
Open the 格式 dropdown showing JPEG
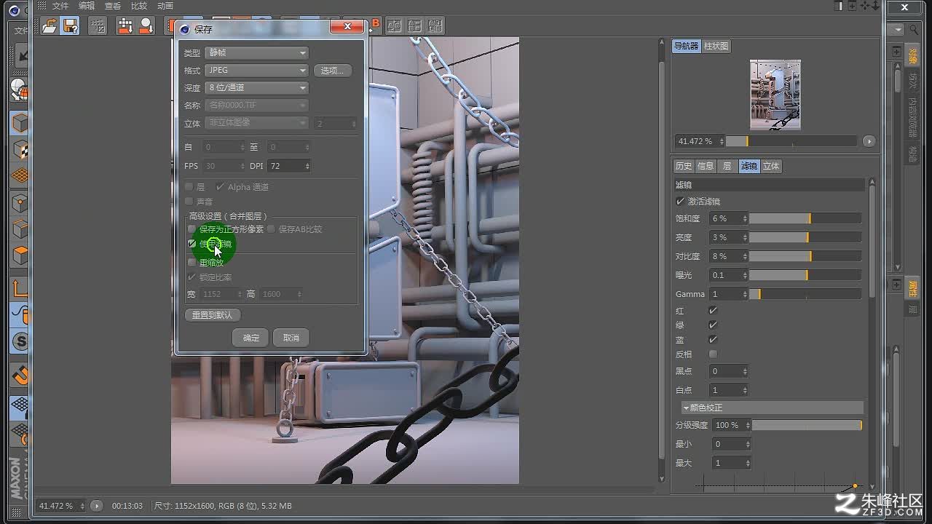click(257, 70)
